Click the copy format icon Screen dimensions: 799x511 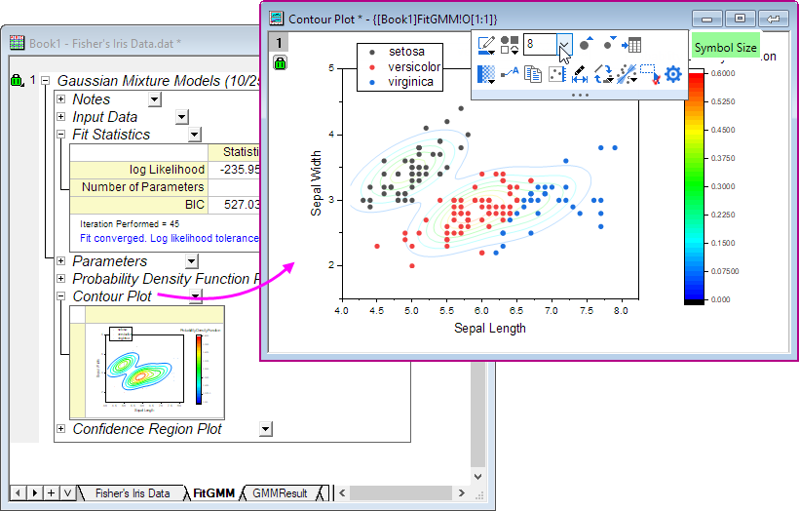tap(533, 74)
